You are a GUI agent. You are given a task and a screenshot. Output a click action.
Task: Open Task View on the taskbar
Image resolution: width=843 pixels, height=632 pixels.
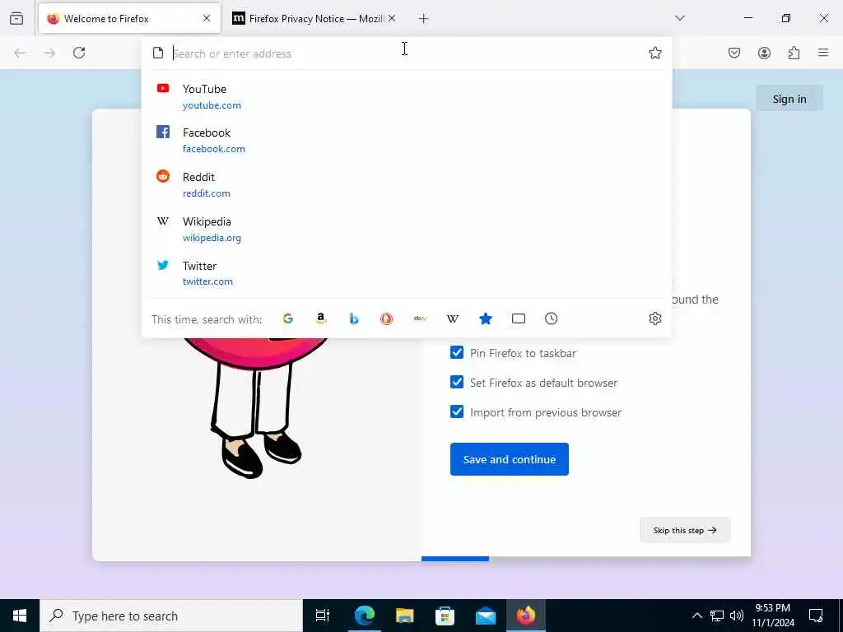323,616
